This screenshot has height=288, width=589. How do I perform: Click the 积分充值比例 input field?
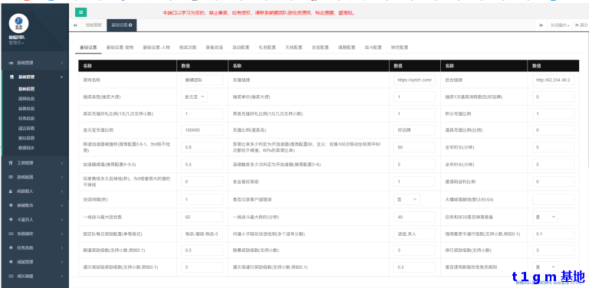pyautogui.click(x=553, y=113)
